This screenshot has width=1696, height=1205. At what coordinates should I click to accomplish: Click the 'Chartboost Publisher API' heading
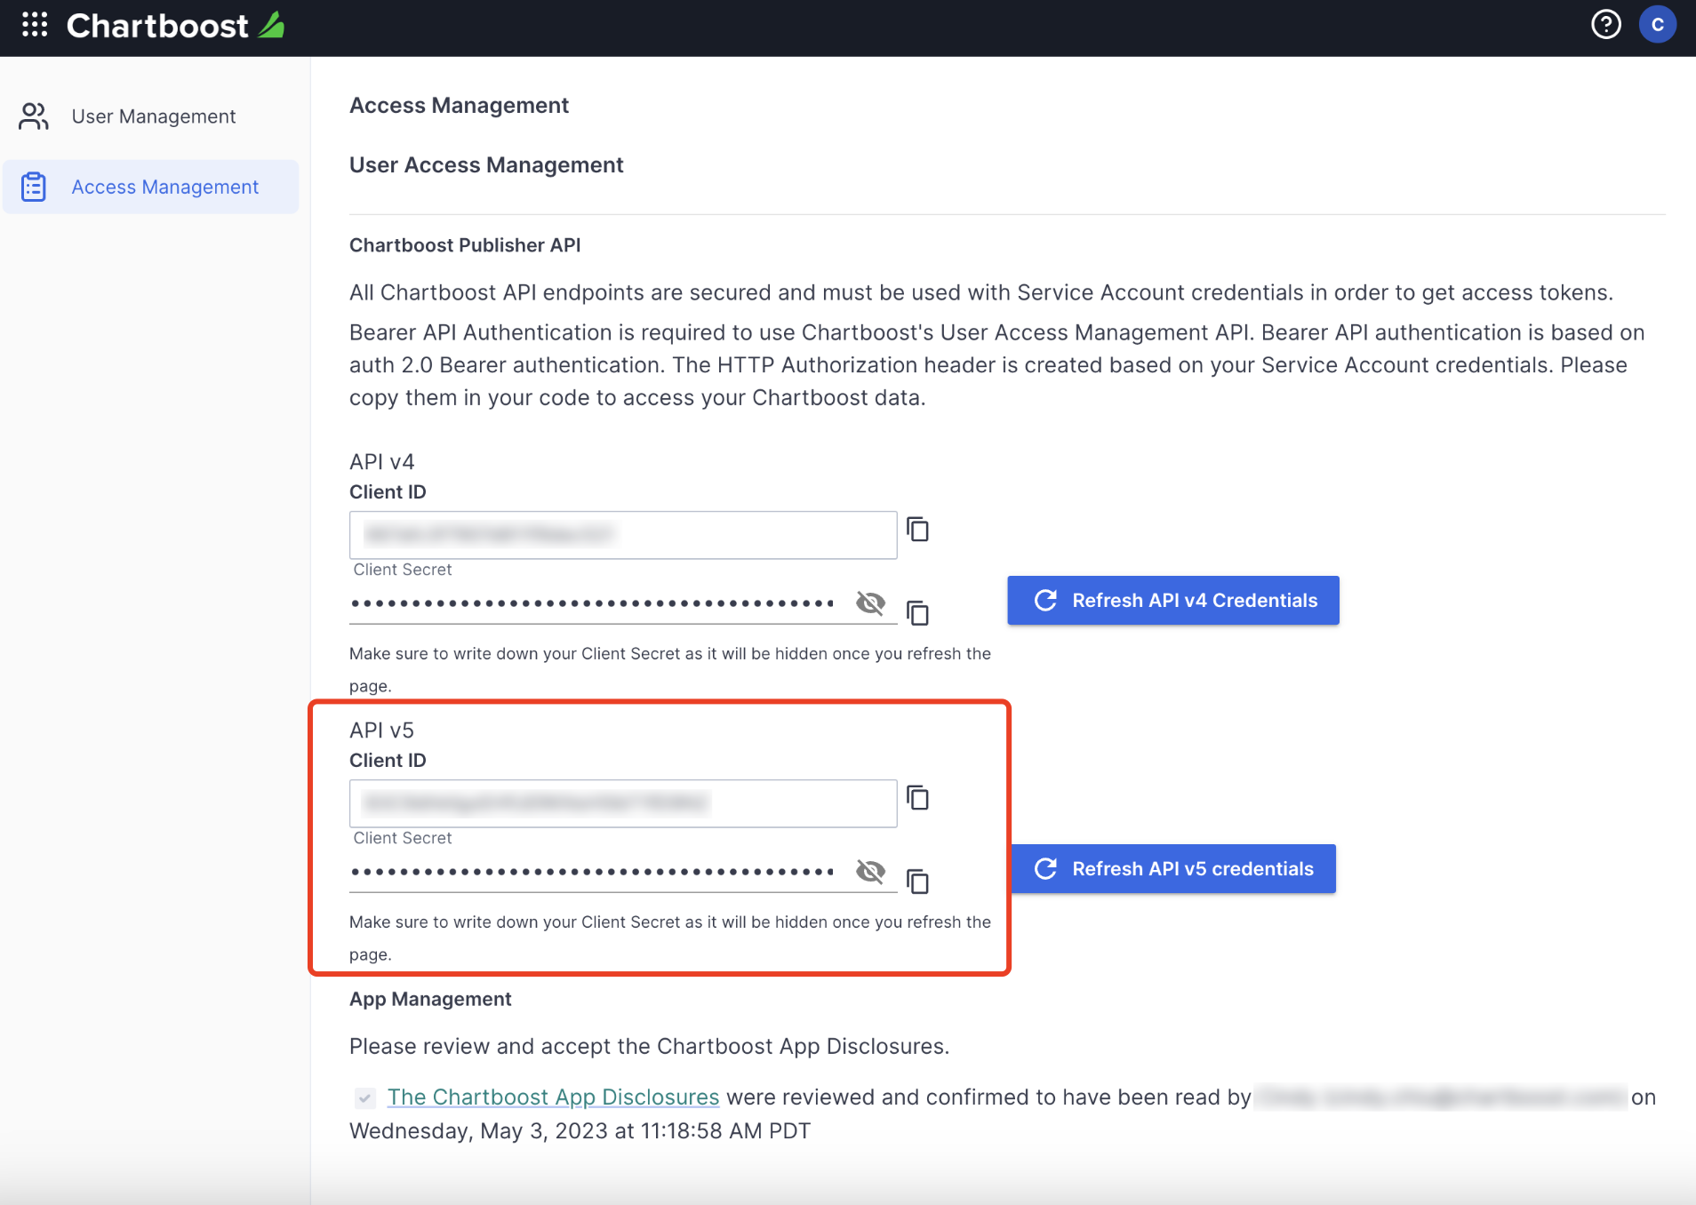465,245
